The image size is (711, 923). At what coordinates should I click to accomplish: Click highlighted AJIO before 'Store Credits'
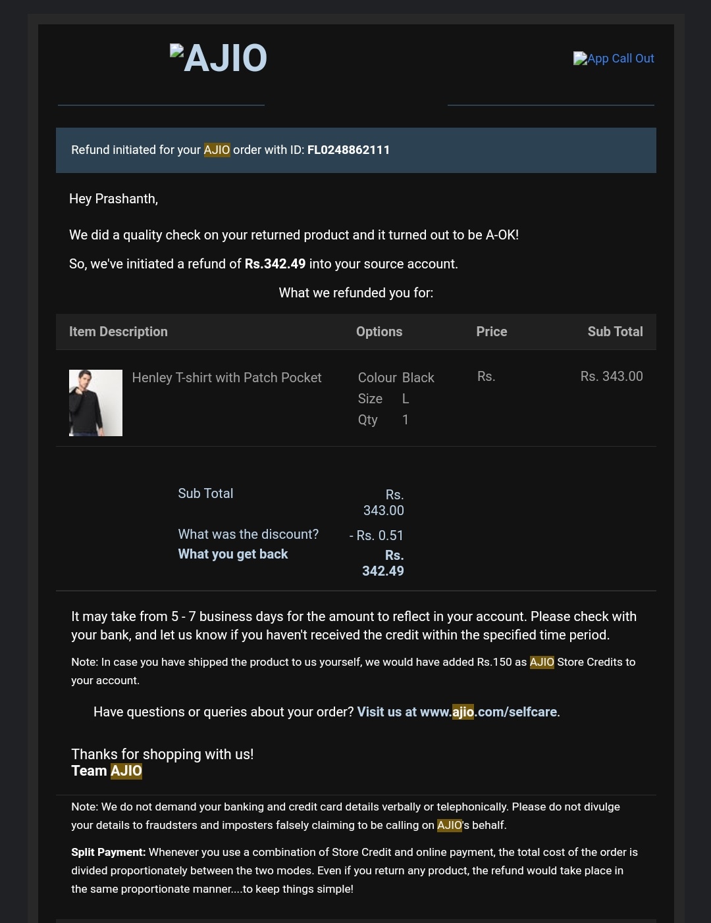(542, 662)
